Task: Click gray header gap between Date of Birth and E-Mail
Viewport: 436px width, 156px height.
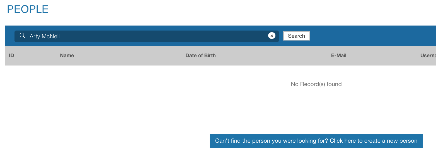Action: click(273, 56)
